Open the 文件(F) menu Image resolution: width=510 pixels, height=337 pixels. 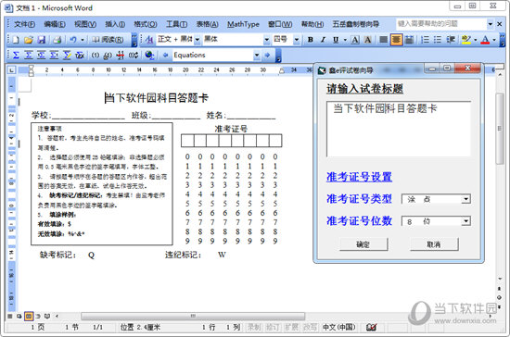click(x=24, y=24)
